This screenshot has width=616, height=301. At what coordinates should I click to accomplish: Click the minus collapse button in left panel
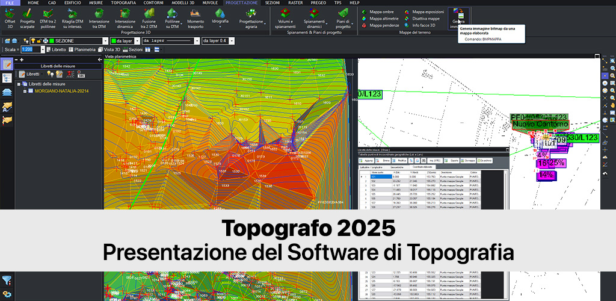click(x=16, y=60)
